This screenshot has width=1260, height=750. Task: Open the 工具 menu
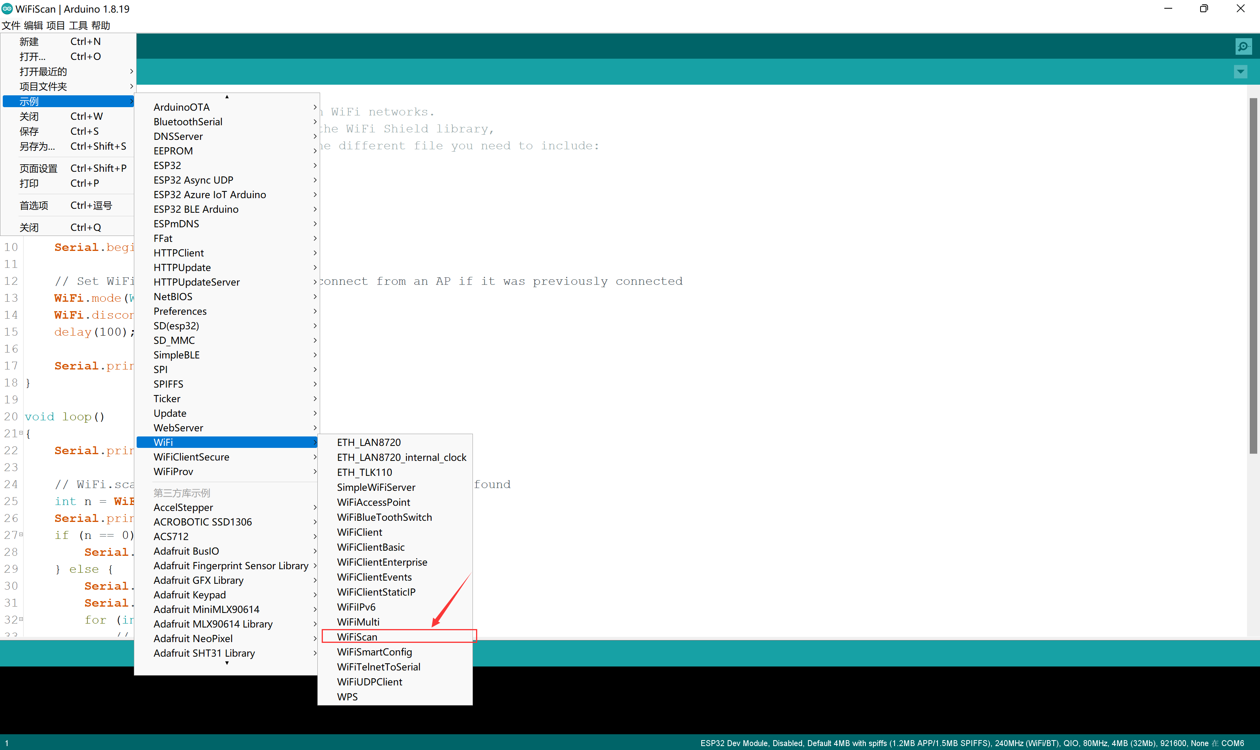[78, 25]
